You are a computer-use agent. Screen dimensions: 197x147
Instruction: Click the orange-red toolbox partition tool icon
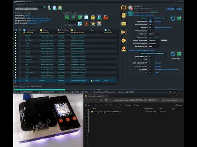(x=105, y=17)
